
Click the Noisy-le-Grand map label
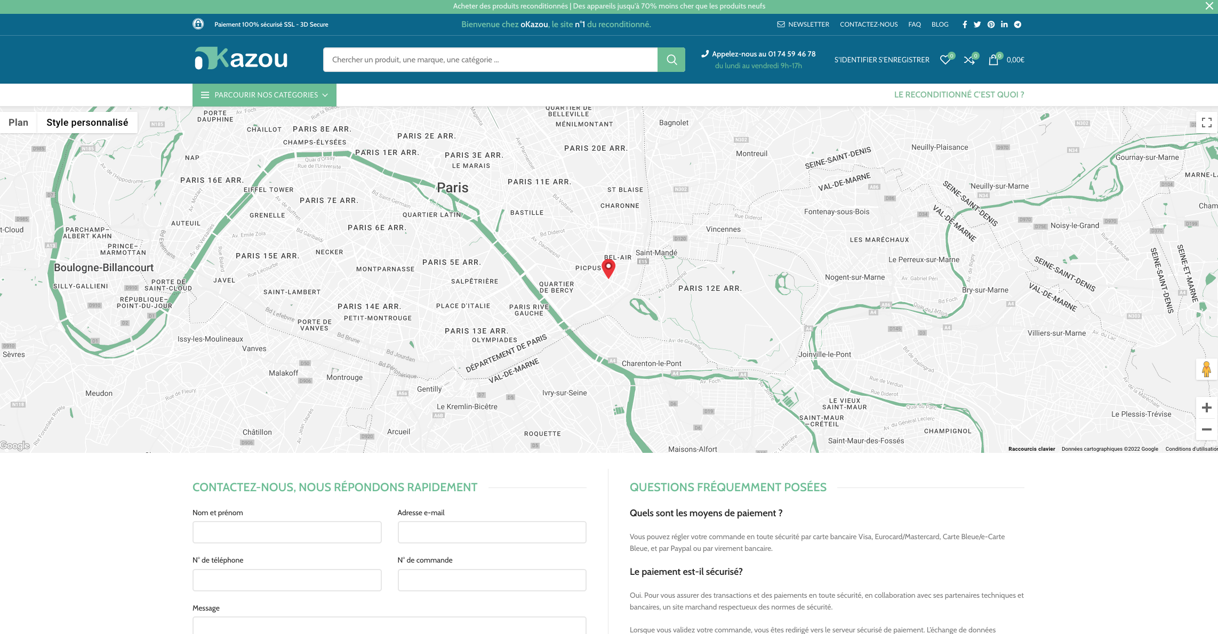[1075, 225]
